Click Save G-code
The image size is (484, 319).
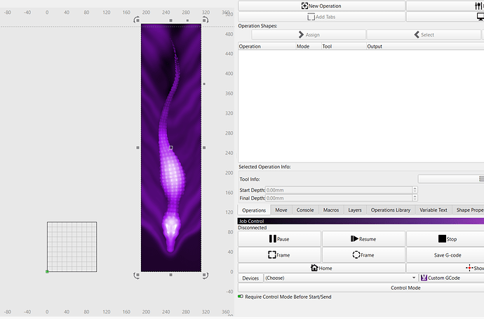click(x=447, y=254)
